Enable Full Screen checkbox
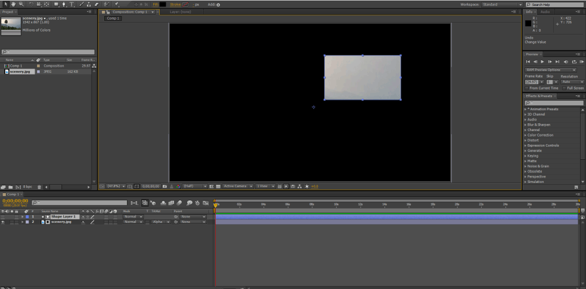Screen dimensions: 586x289 tap(564, 88)
